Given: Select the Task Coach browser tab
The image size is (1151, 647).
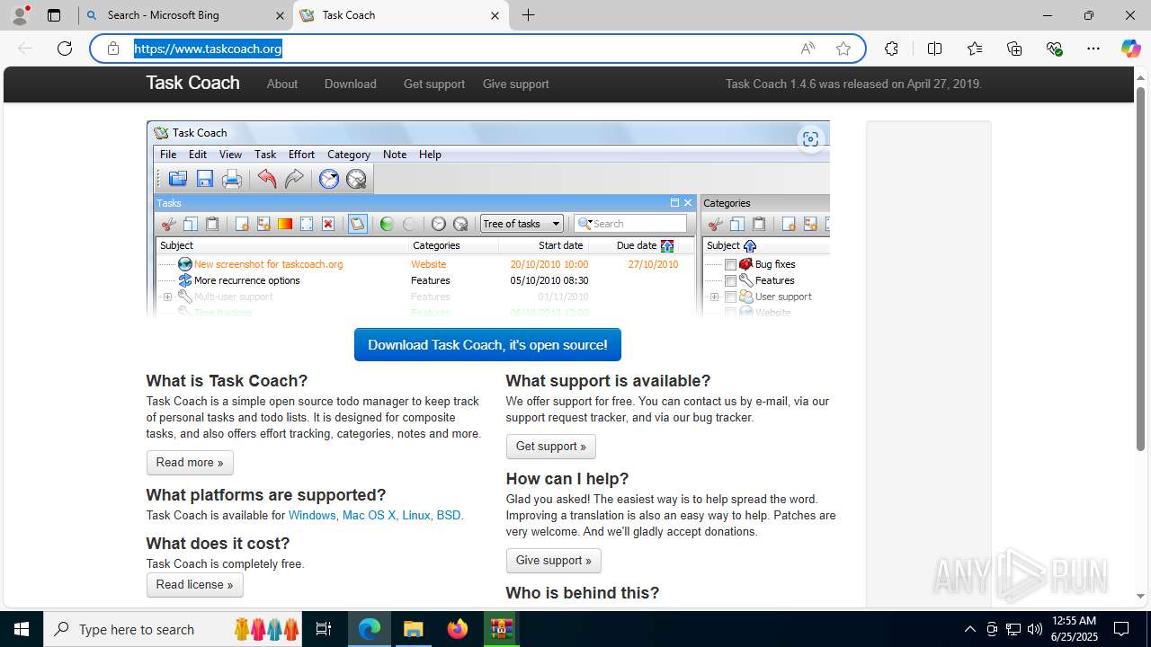Looking at the screenshot, I should 401,15.
